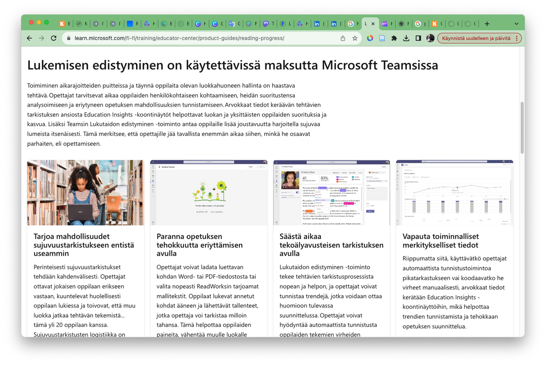Show the browser downloads
The width and height of the screenshot is (546, 365).
406,38
